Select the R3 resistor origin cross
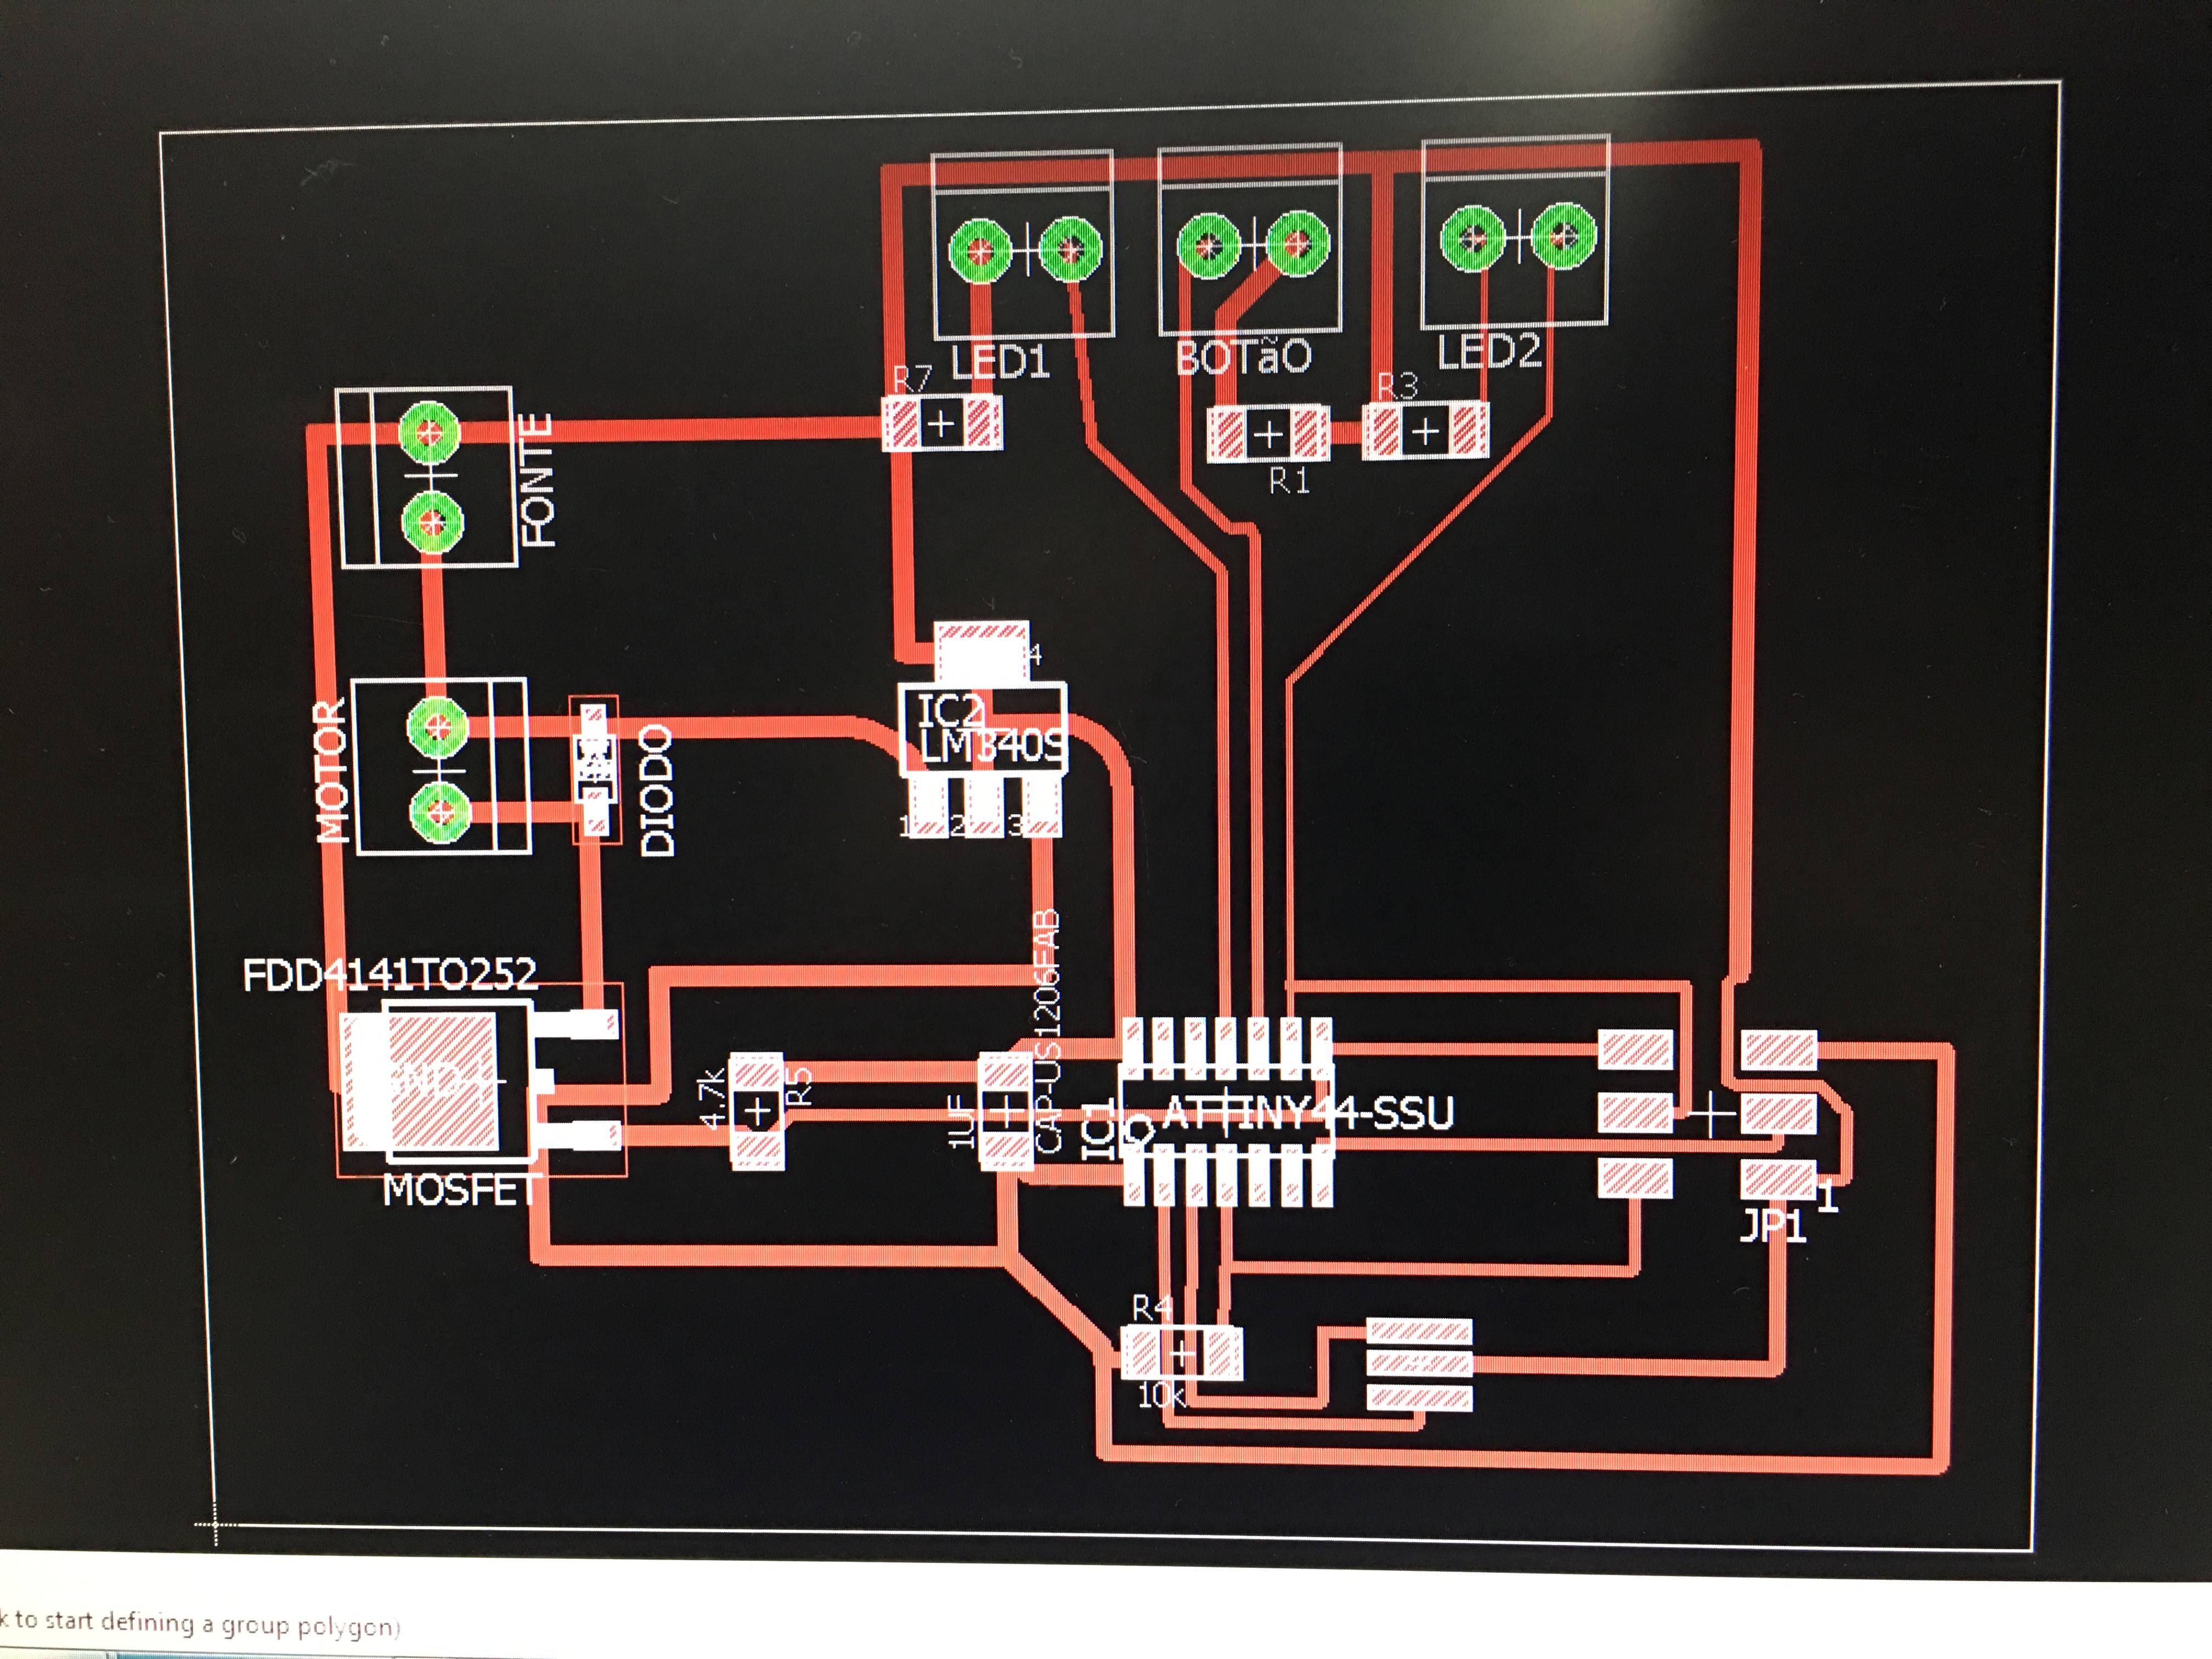This screenshot has height=1659, width=2212. [x=1425, y=431]
